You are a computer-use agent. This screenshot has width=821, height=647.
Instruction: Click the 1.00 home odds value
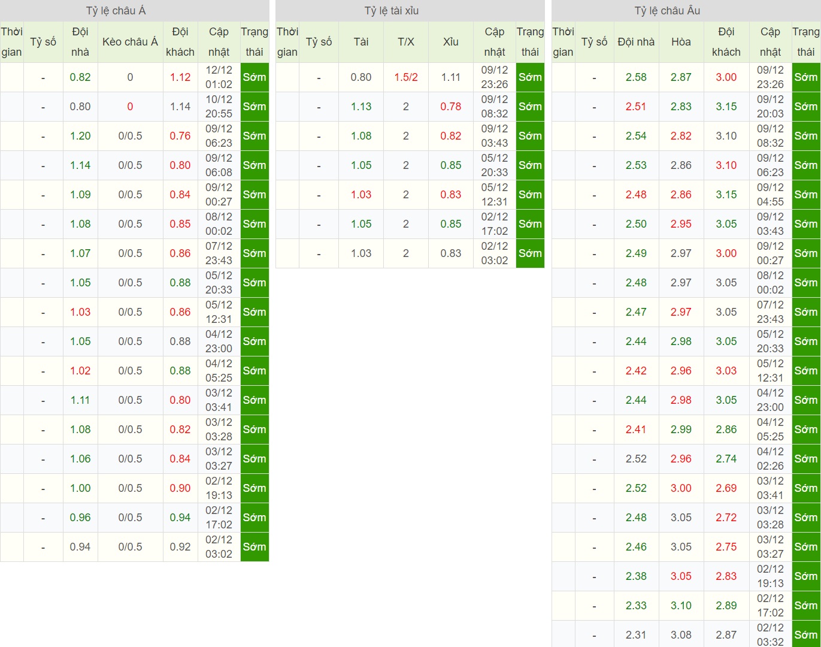point(80,488)
